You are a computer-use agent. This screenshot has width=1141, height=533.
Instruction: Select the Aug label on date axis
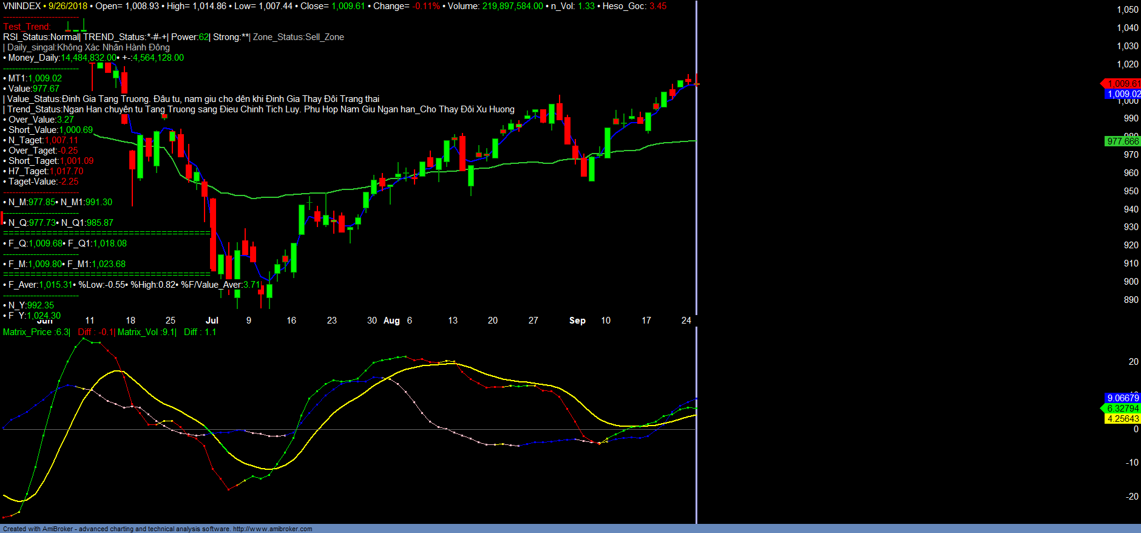coord(391,321)
